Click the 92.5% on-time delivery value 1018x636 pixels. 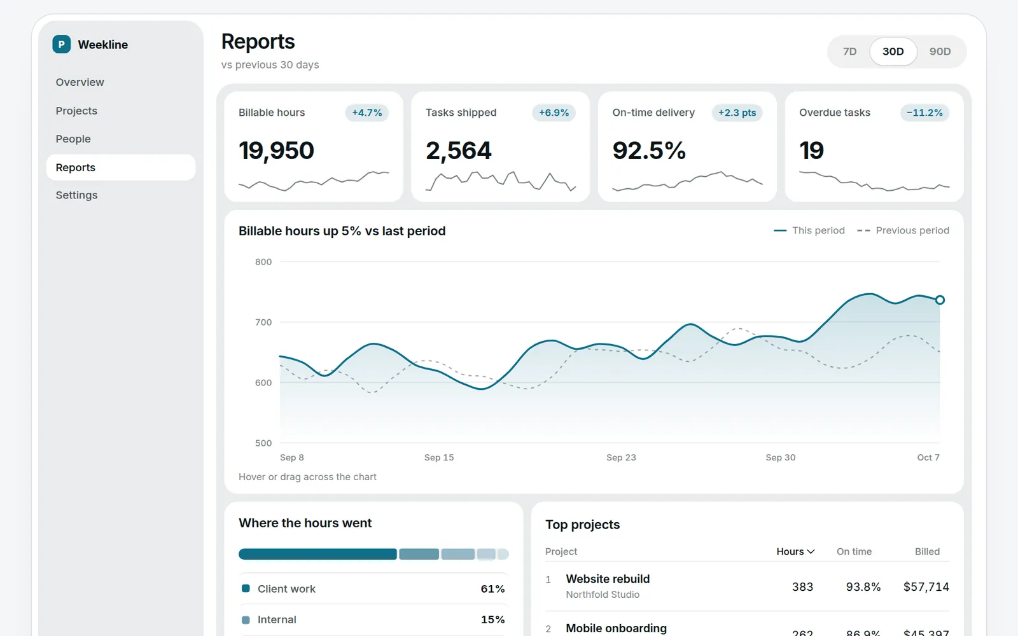pyautogui.click(x=649, y=151)
